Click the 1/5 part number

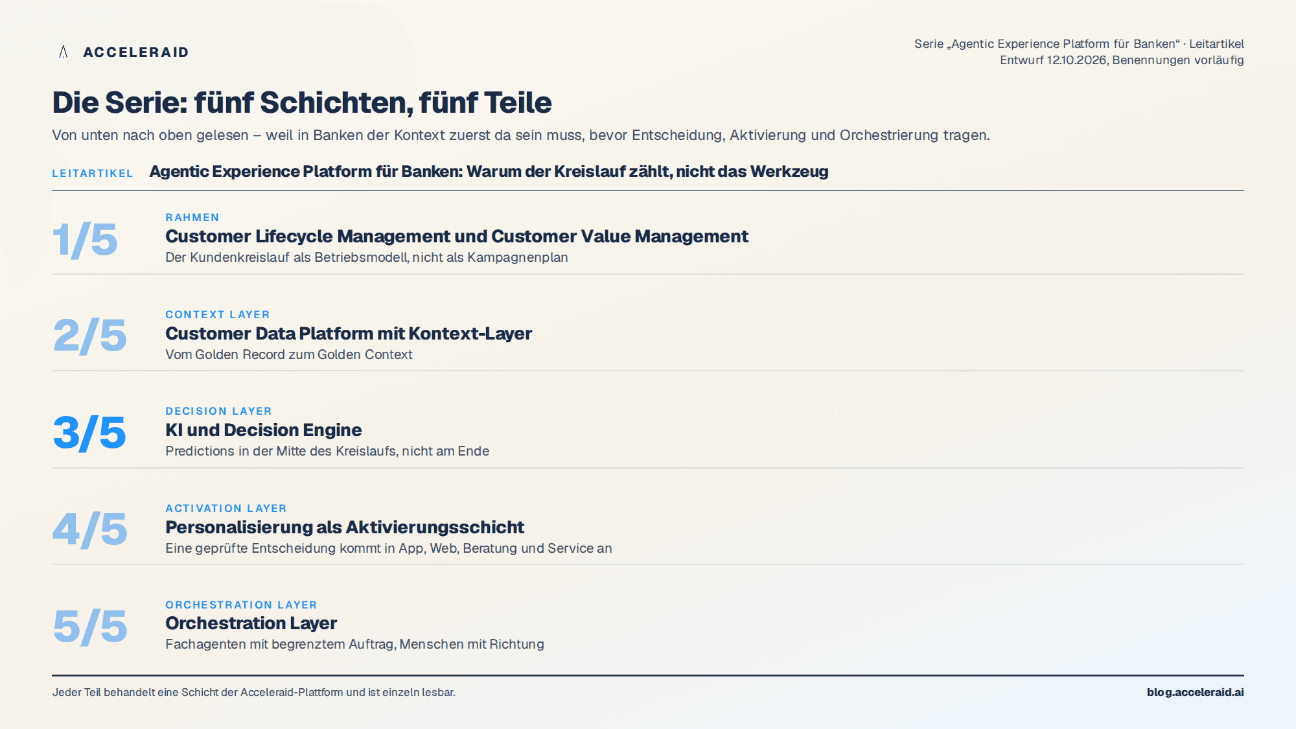click(85, 240)
